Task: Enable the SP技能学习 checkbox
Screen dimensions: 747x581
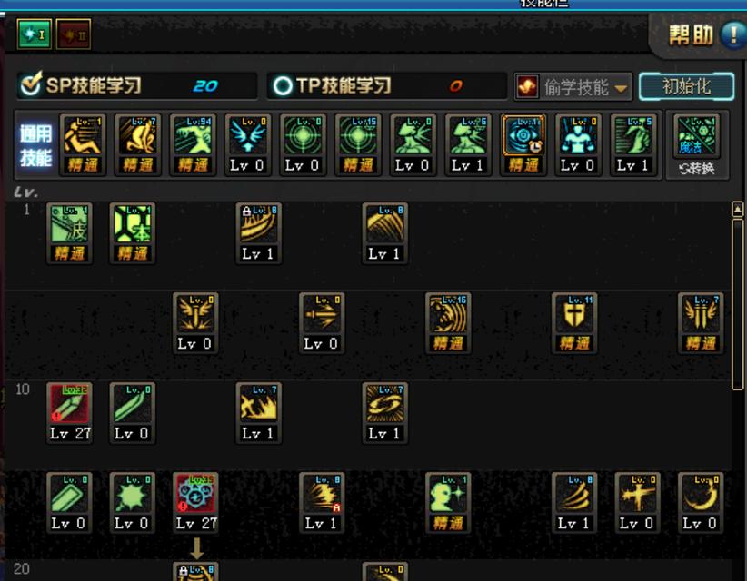Action: pos(31,84)
